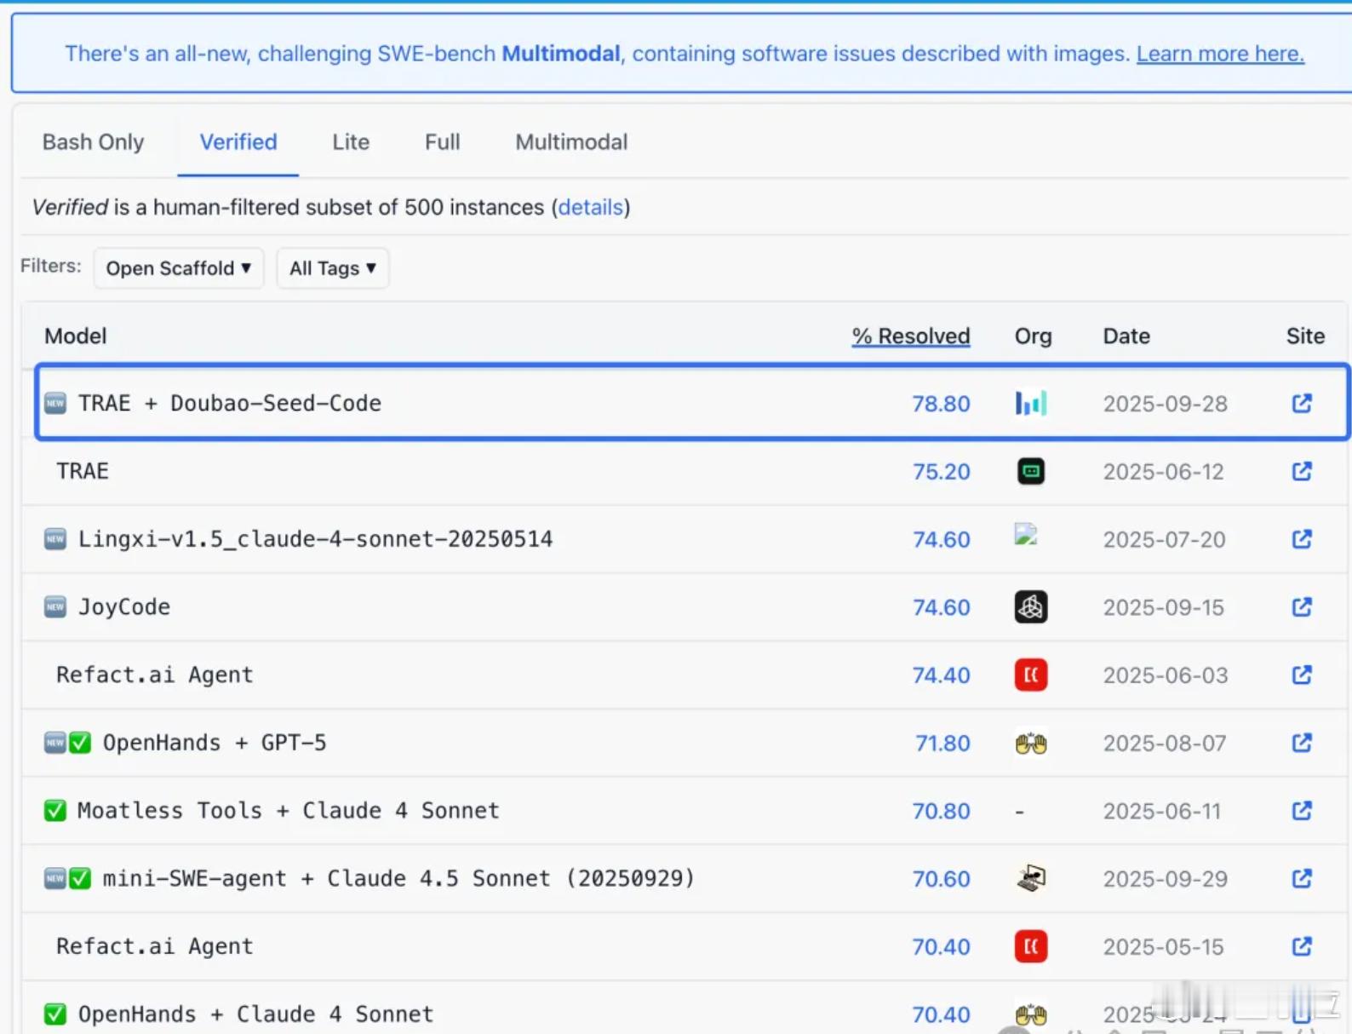Click the NEW badge beside JoyCode
Screen dimensions: 1352x1034
[x=55, y=607]
